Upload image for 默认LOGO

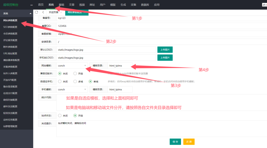(165, 50)
